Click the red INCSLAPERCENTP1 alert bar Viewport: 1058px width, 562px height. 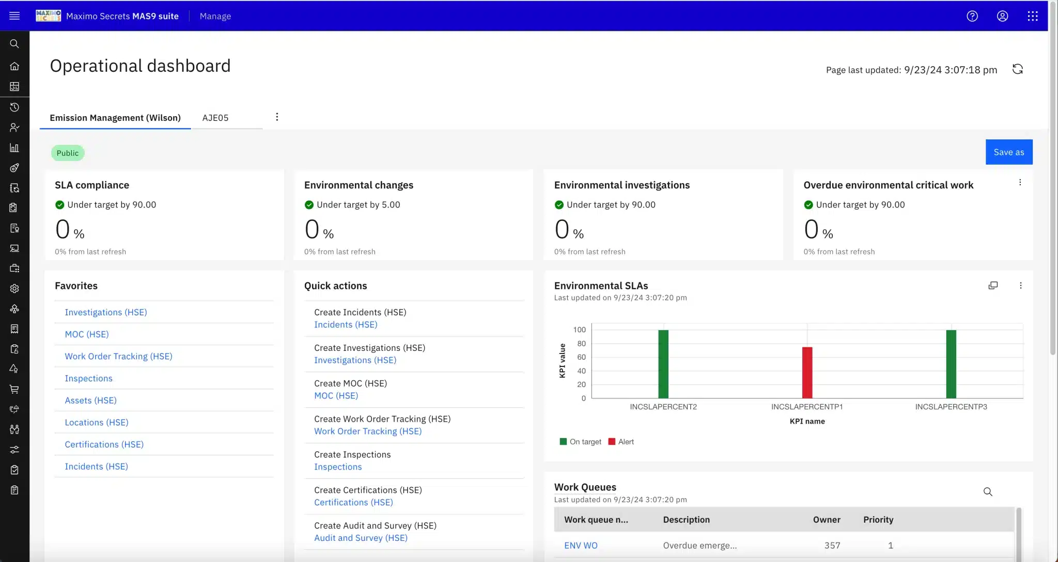tap(807, 372)
